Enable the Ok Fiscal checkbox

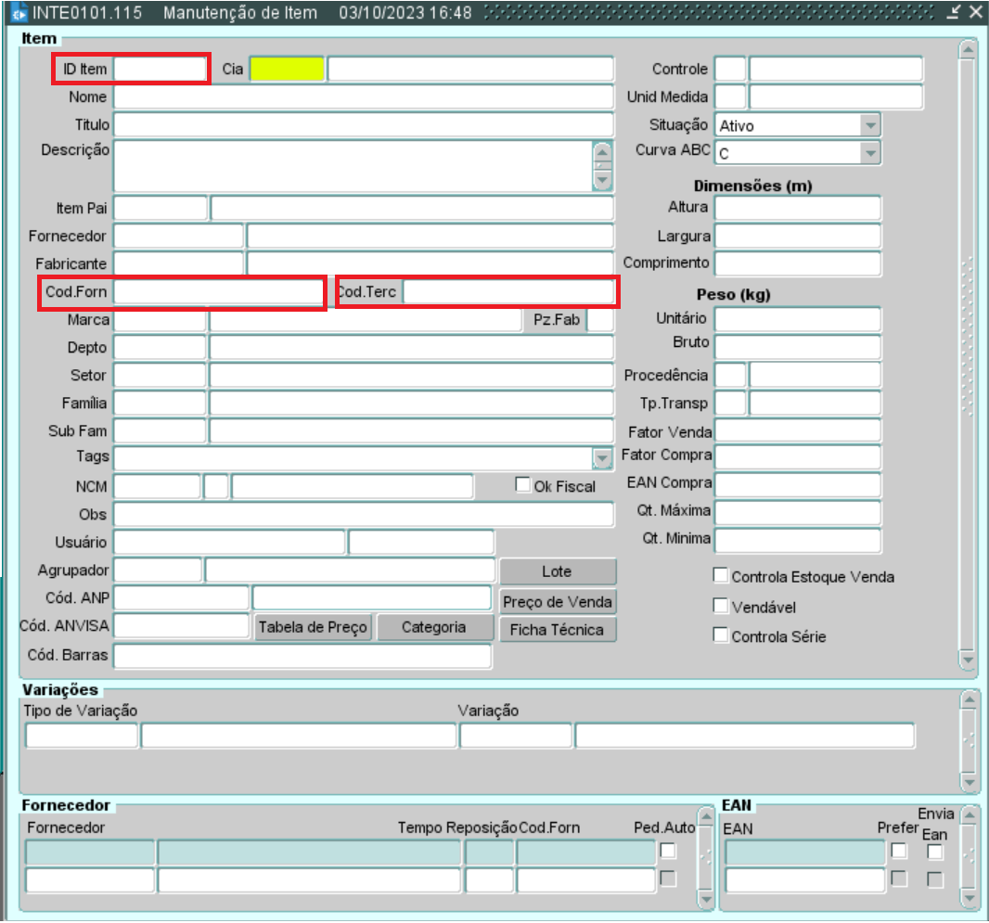pyautogui.click(x=523, y=484)
